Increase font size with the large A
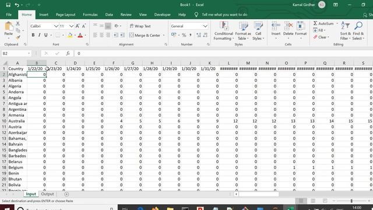The height and width of the screenshot is (210, 373). pyautogui.click(x=78, y=26)
